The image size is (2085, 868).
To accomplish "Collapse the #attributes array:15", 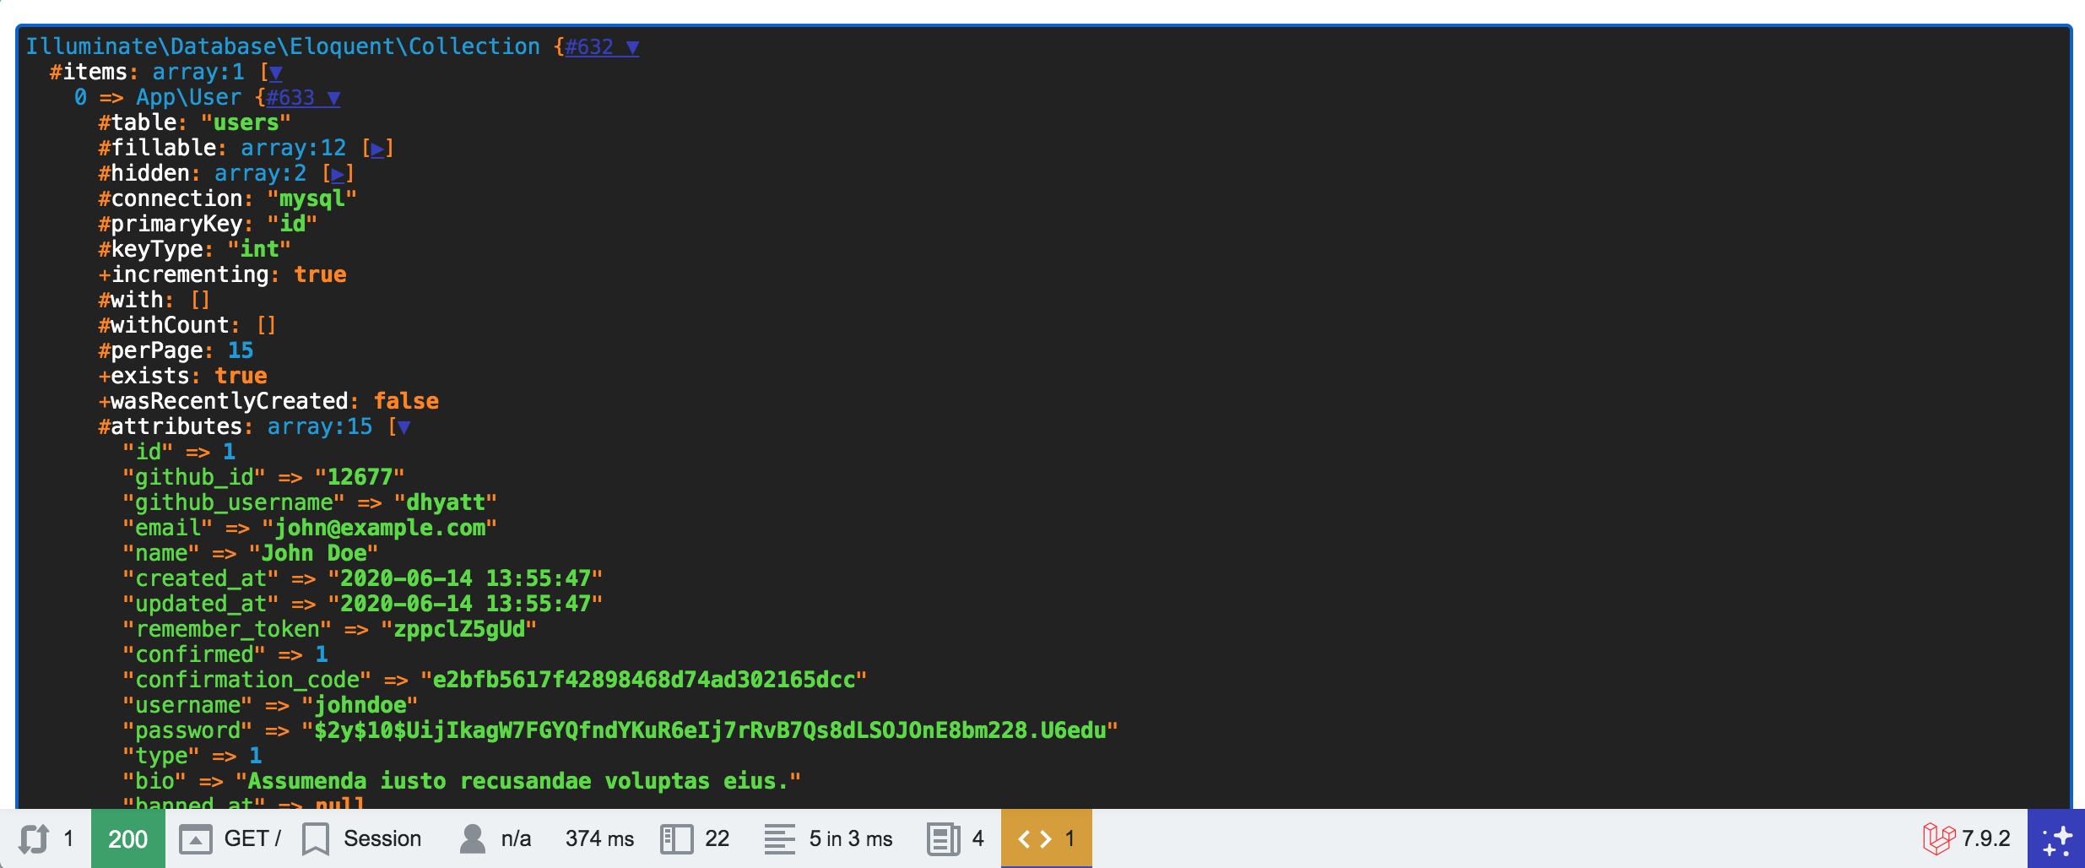I will [x=403, y=427].
